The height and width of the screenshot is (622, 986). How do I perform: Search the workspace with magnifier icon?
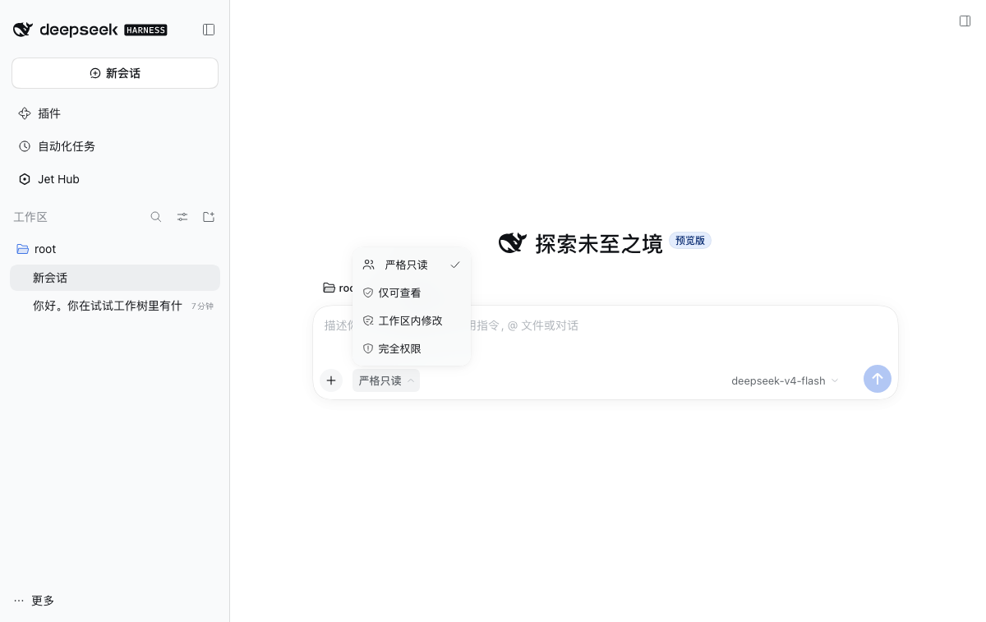tap(156, 217)
